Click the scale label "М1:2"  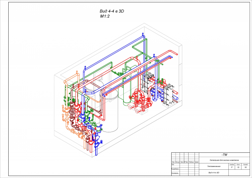[105, 16]
